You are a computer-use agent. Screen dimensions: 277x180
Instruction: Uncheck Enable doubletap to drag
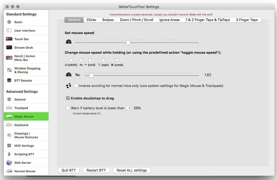68,98
